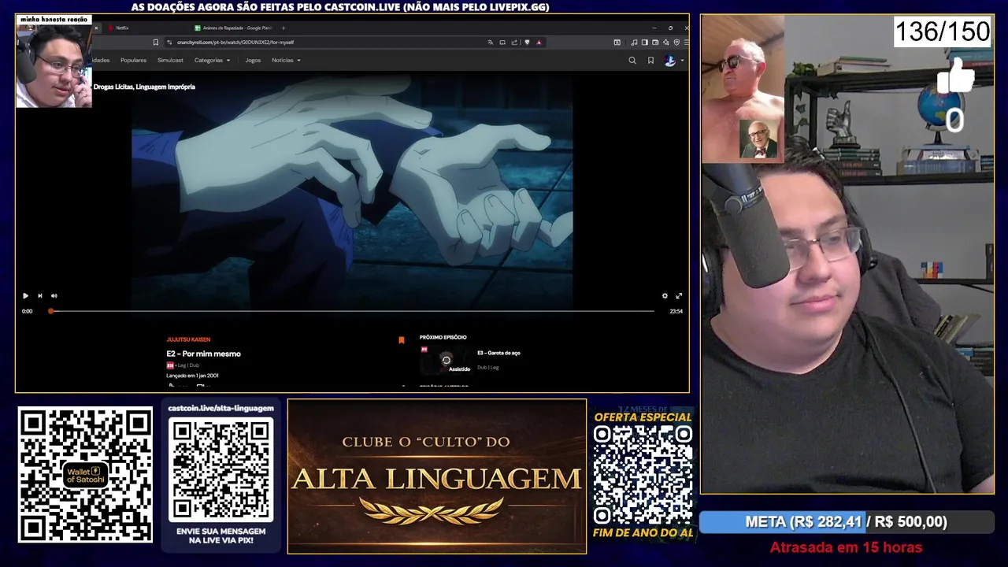Viewport: 1008px width, 567px height.
Task: Open the next episode thumbnail
Action: [x=446, y=360]
